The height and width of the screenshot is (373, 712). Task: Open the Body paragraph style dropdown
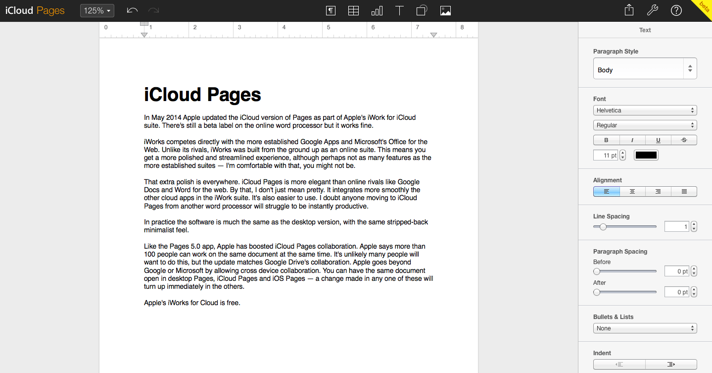645,68
